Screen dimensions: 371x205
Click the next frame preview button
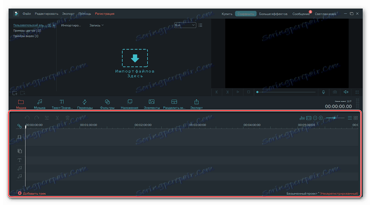click(227, 92)
